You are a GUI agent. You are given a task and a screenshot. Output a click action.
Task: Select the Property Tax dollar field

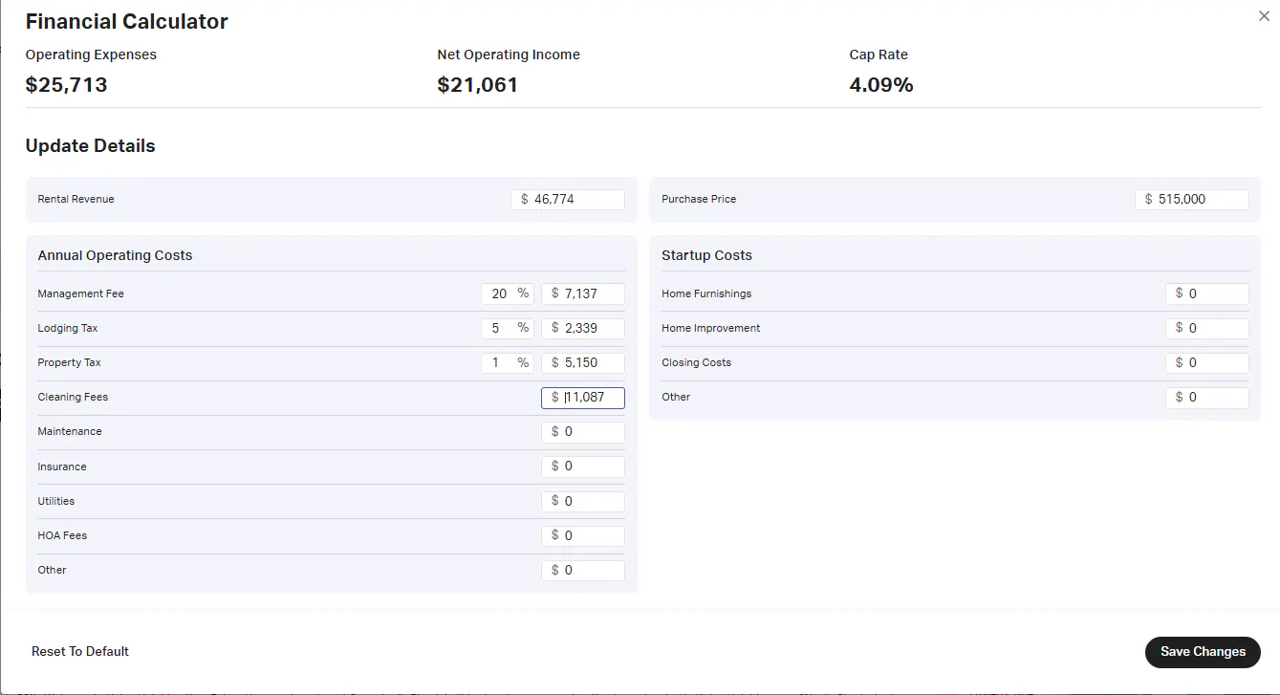coord(583,363)
